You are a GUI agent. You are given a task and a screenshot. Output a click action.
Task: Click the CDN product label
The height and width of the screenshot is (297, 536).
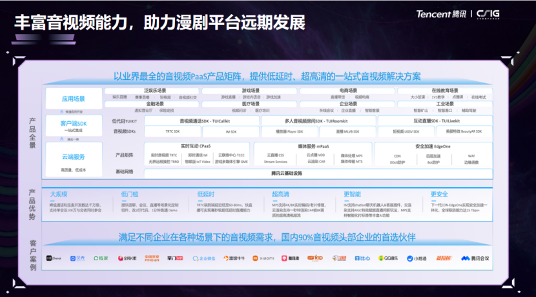click(397, 156)
